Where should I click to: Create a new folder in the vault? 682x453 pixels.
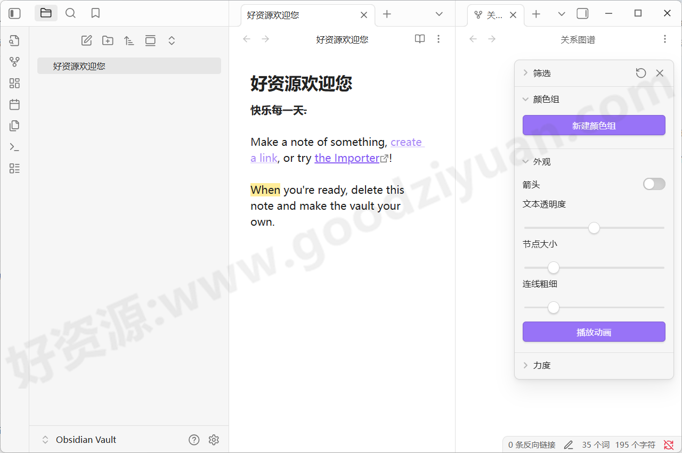(108, 40)
